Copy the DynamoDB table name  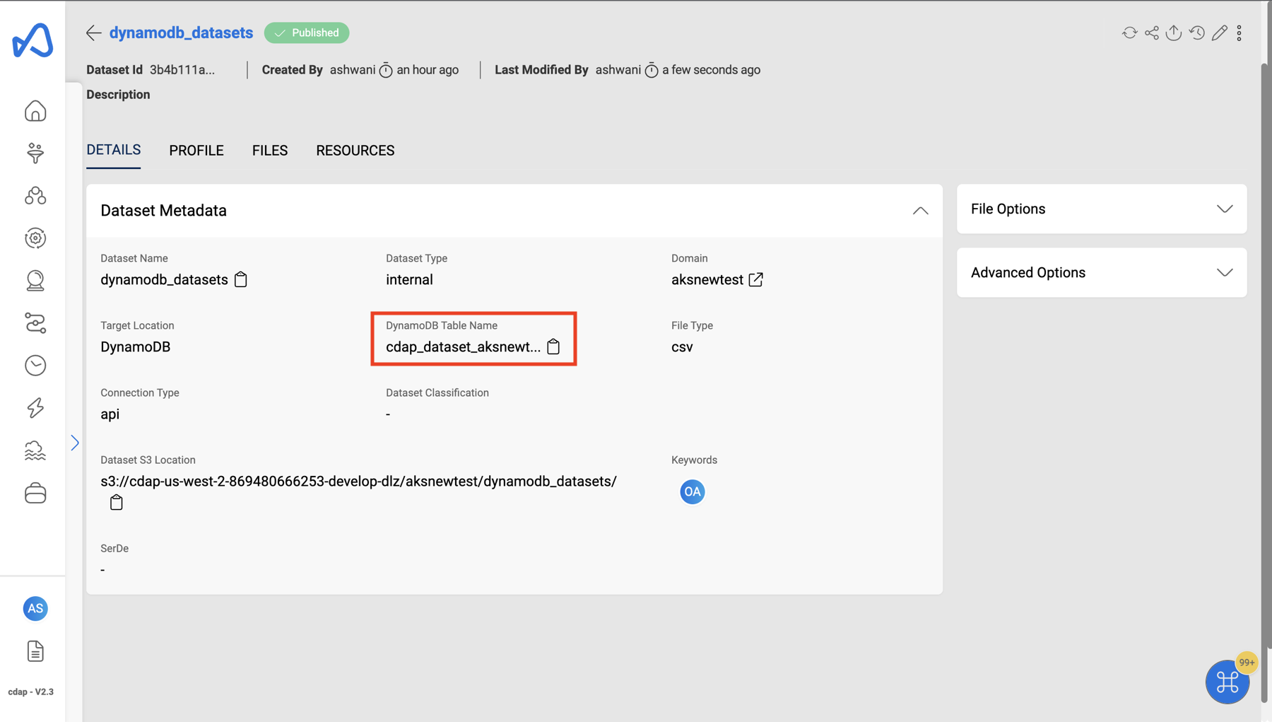pyautogui.click(x=553, y=347)
